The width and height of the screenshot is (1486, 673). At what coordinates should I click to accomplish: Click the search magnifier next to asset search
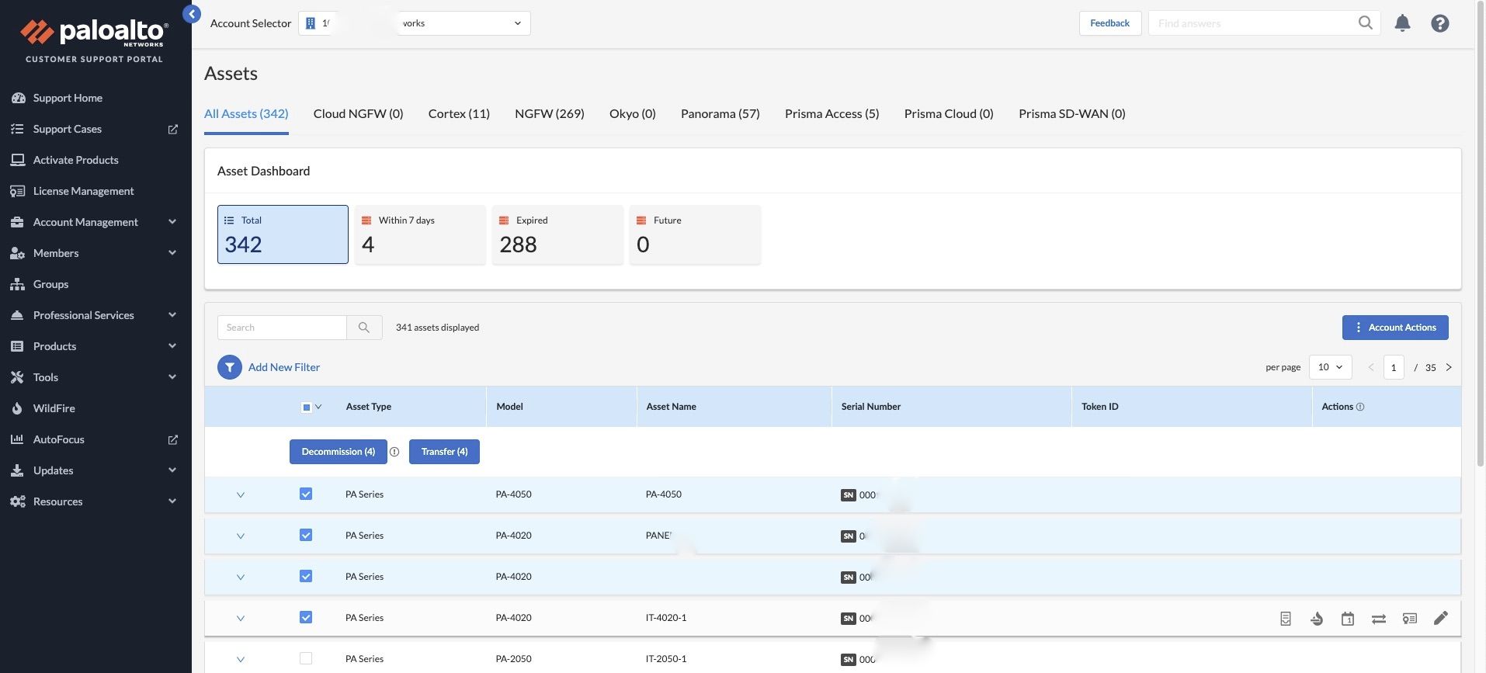364,328
